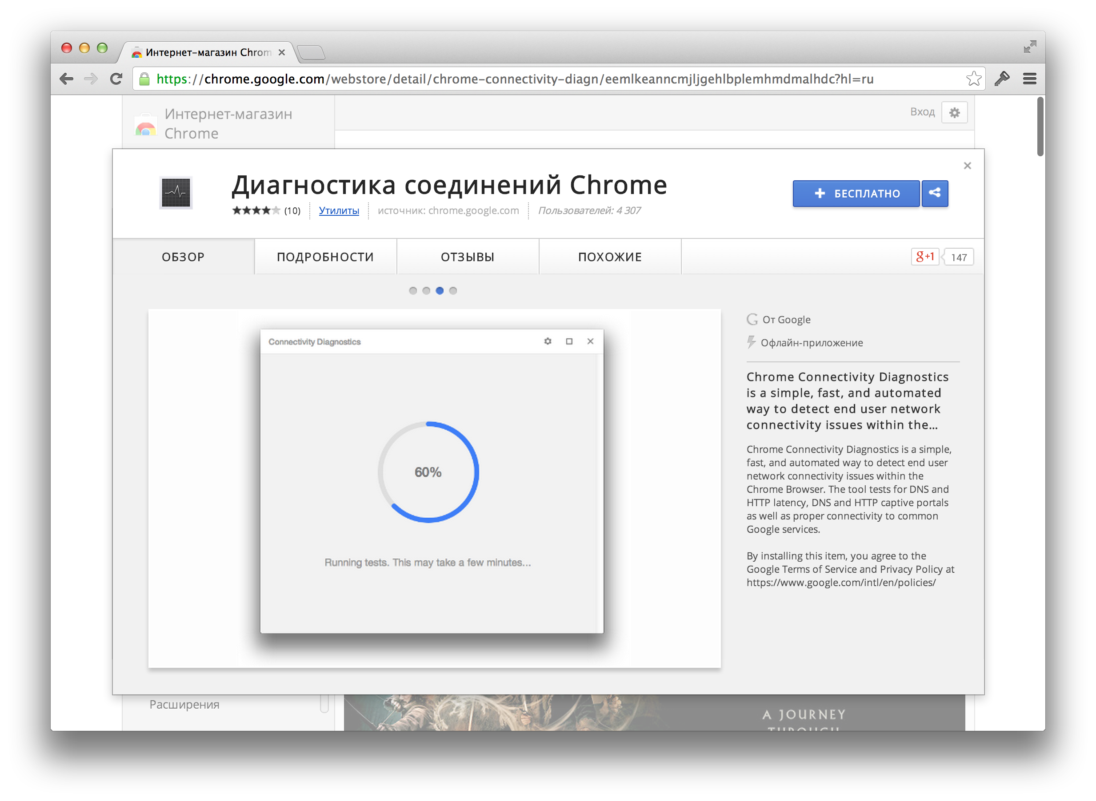The height and width of the screenshot is (801, 1096).
Task: Enter macOS fullscreen using the corner arrows
Action: tap(1029, 47)
